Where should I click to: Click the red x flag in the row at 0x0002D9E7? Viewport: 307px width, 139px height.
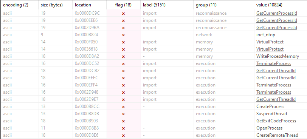(x=123, y=99)
